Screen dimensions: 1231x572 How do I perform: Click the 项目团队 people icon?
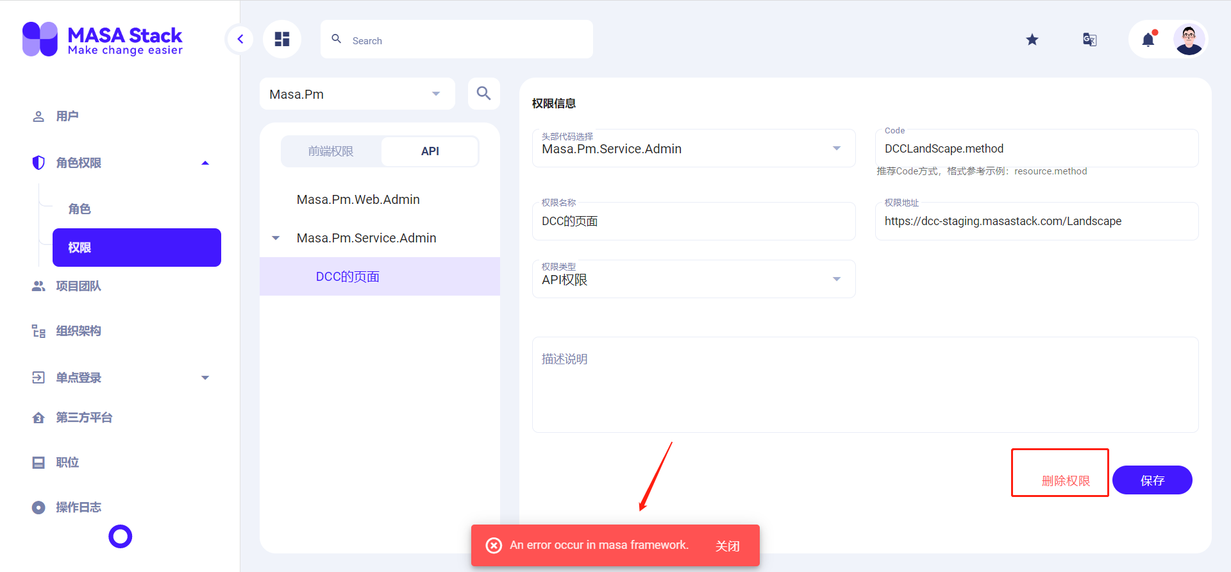tap(38, 286)
